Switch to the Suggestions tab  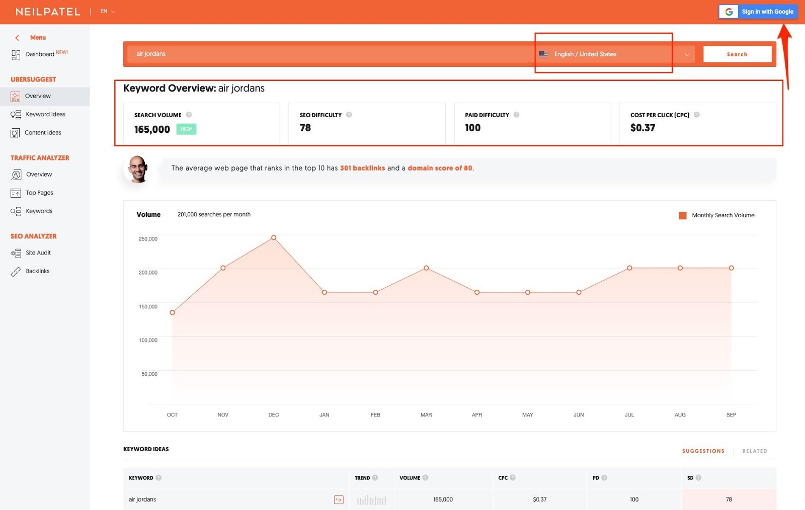coord(703,451)
